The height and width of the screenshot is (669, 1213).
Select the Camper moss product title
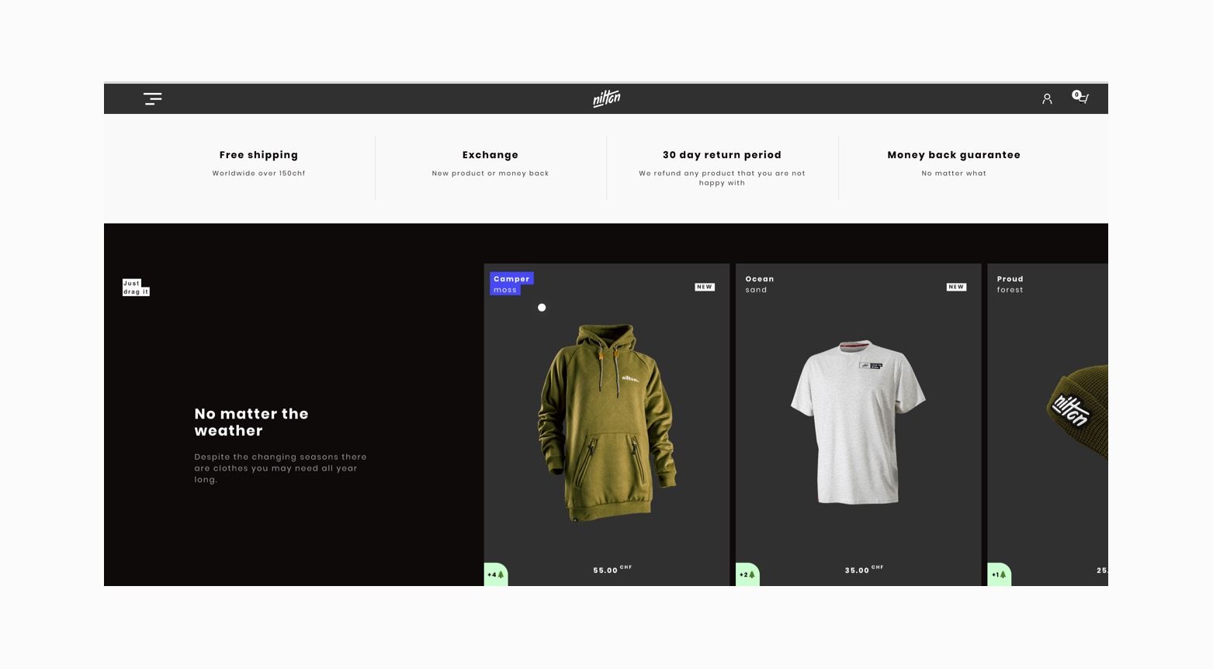(511, 284)
